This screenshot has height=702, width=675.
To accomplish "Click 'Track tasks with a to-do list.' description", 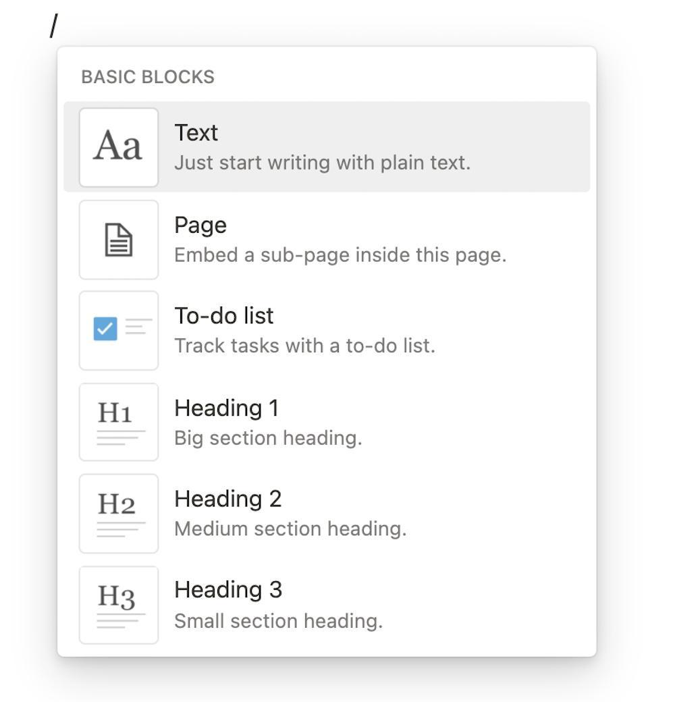I will 304,346.
